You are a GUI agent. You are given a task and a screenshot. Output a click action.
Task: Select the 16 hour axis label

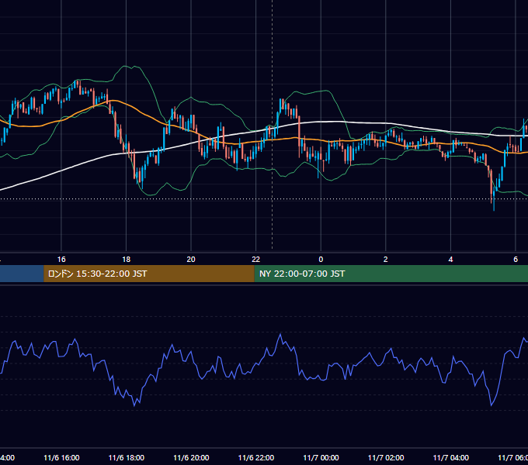61,260
